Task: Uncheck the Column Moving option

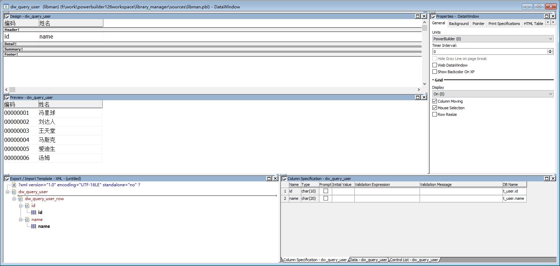Action: coord(434,101)
